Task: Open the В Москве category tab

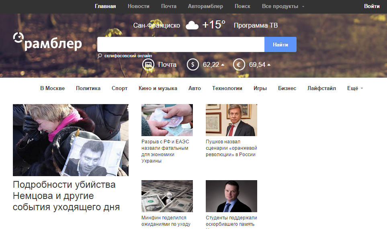Action: pyautogui.click(x=53, y=88)
